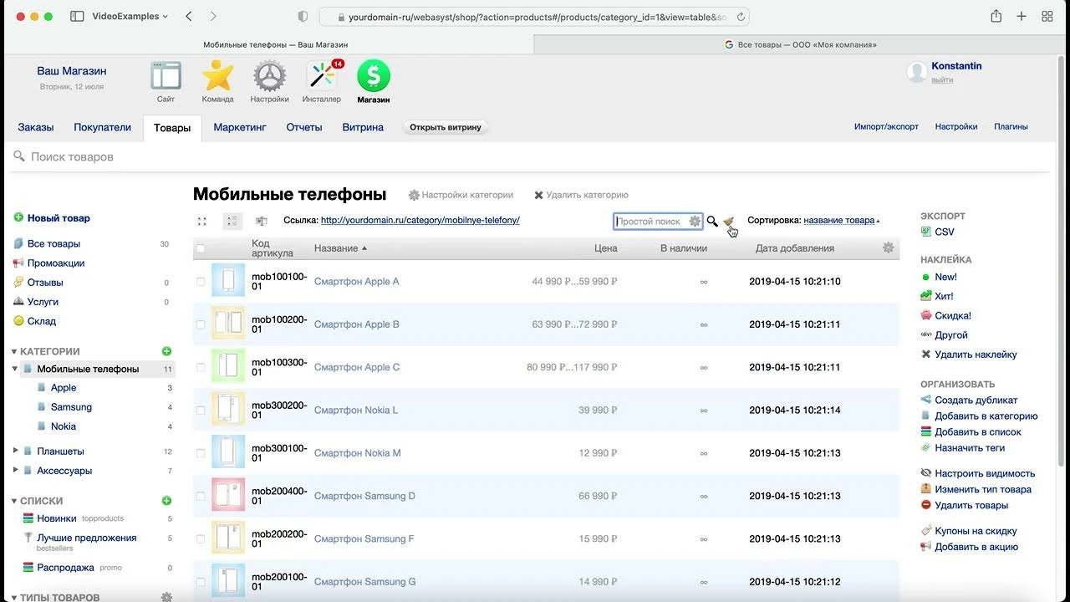The height and width of the screenshot is (602, 1070).
Task: Click the thumbnails view icon
Action: click(x=202, y=221)
